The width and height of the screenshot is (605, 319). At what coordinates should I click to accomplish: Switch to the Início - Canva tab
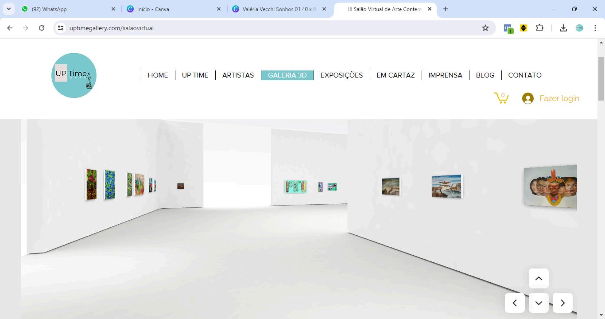(174, 9)
